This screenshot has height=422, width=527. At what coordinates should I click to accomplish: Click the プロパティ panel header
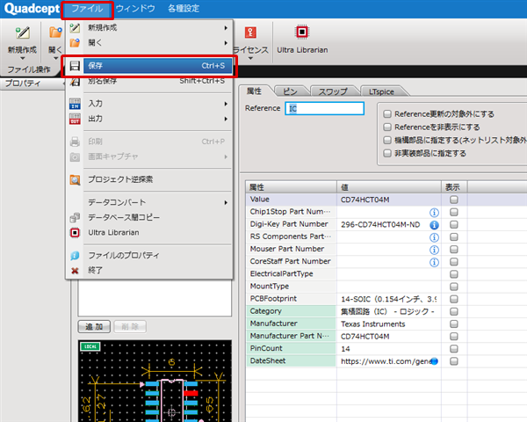point(32,84)
